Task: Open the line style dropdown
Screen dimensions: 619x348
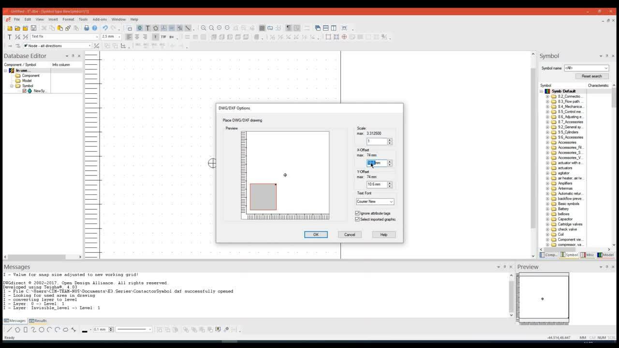Action: [134, 330]
